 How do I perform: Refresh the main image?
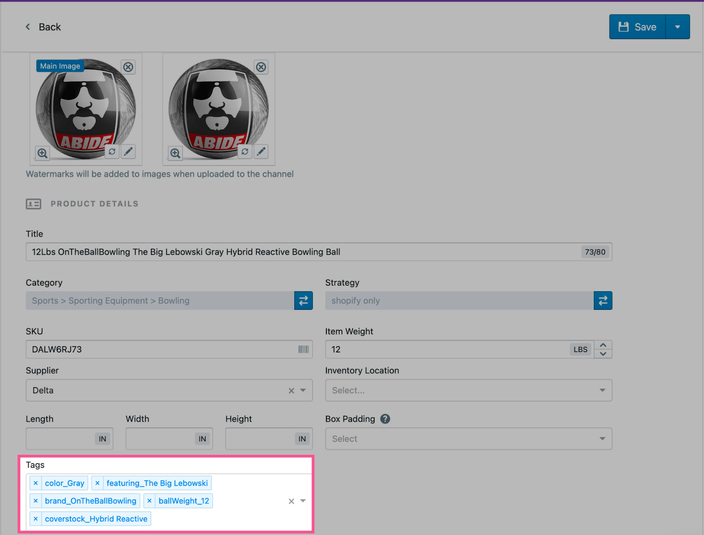(x=112, y=151)
